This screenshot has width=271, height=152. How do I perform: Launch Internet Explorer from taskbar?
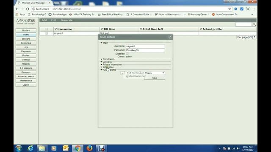tap(30, 148)
